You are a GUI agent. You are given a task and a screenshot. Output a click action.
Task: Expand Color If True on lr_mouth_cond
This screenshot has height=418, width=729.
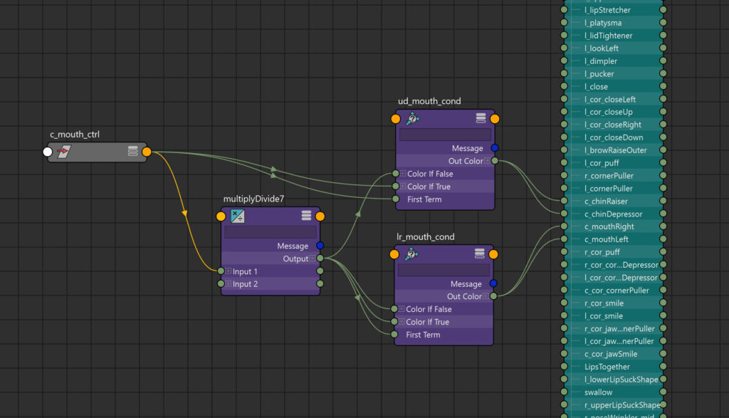point(402,322)
